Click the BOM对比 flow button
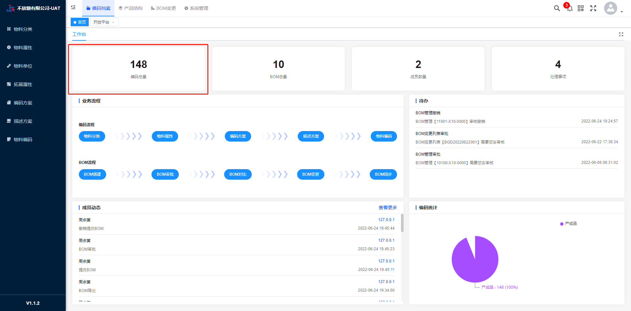631x311 pixels. point(238,174)
